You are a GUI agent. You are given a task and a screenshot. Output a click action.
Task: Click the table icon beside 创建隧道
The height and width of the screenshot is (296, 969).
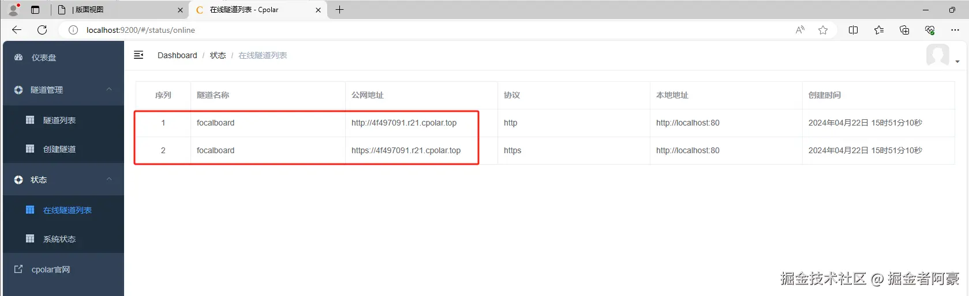point(30,149)
